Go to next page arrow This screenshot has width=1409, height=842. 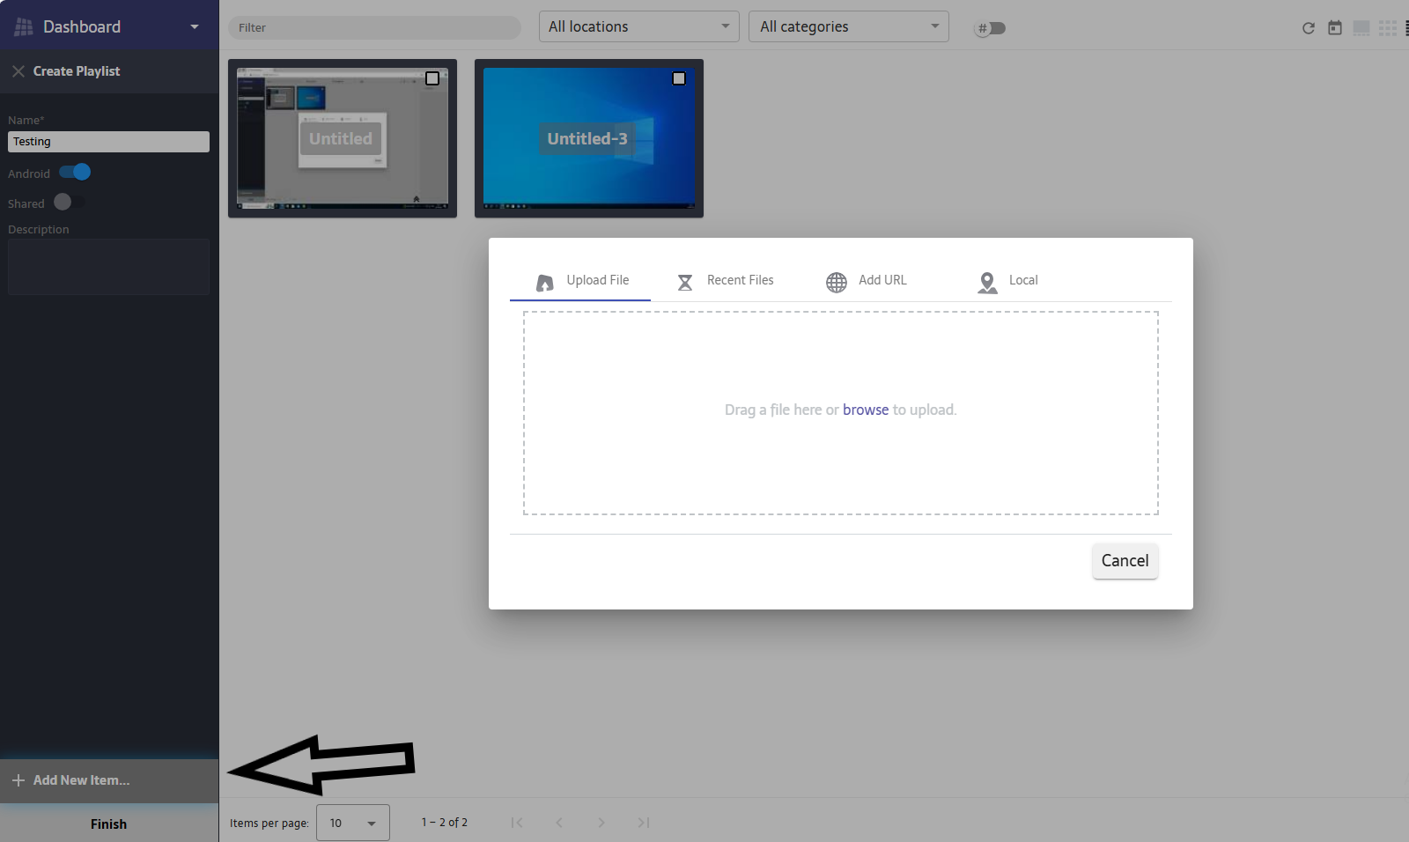[601, 823]
